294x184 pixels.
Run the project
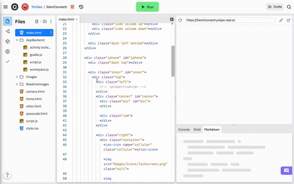(x=147, y=7)
